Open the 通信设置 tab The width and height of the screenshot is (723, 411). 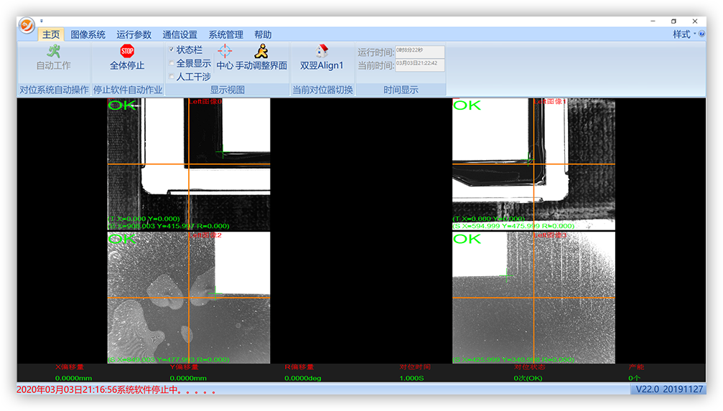pos(179,34)
